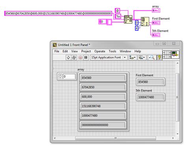This screenshot has width=187, height=146.
Task: Click the 5th Element indicator terminal
Action: [x=156, y=35]
